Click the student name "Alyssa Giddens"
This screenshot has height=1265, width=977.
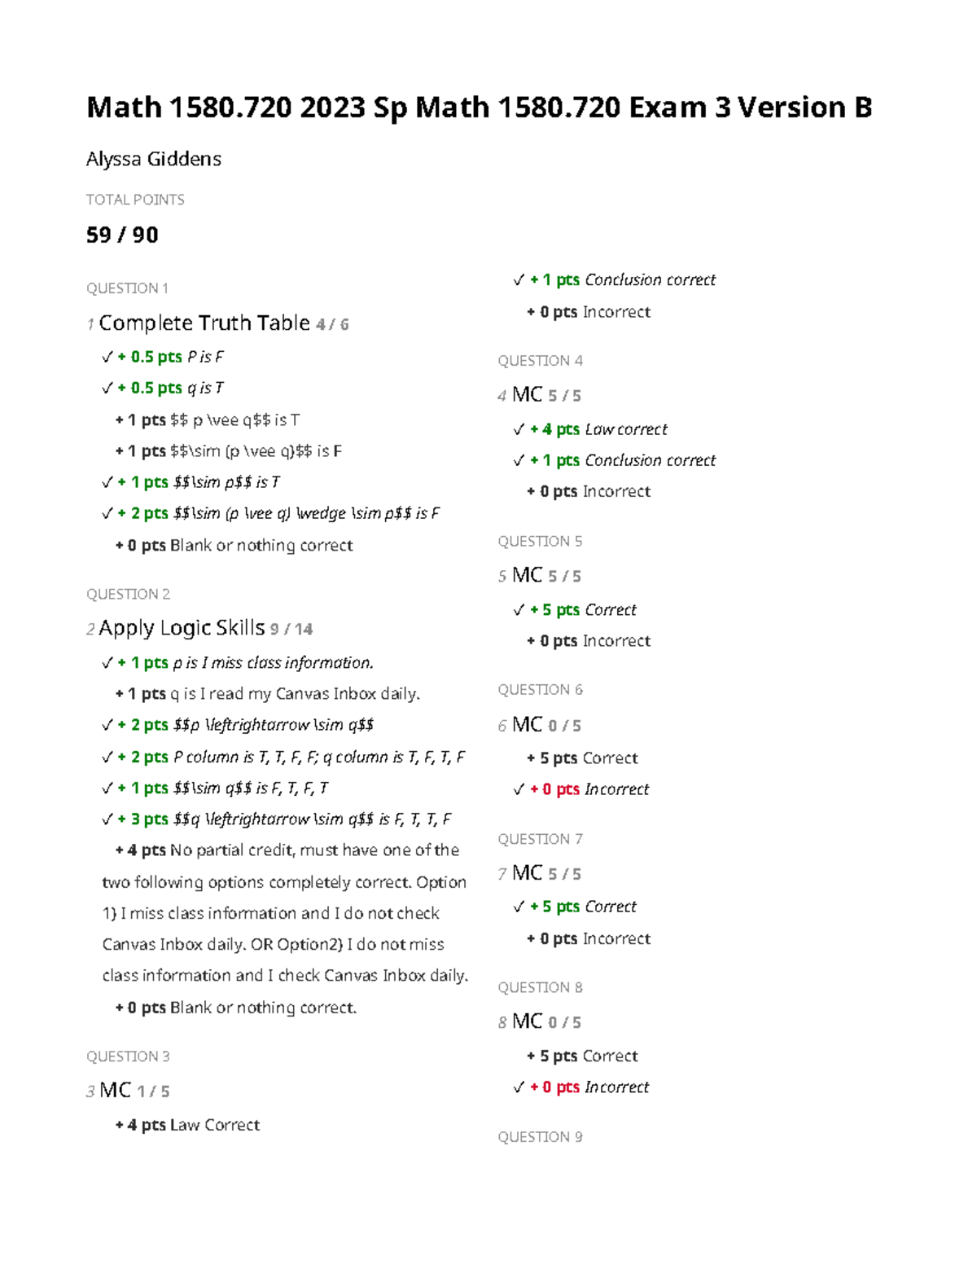tap(154, 159)
